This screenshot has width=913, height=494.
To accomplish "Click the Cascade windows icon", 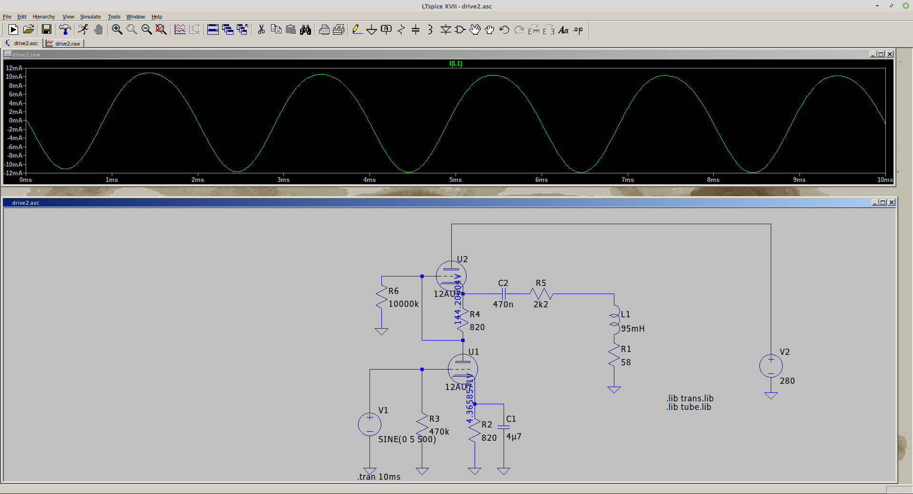I will (x=228, y=29).
